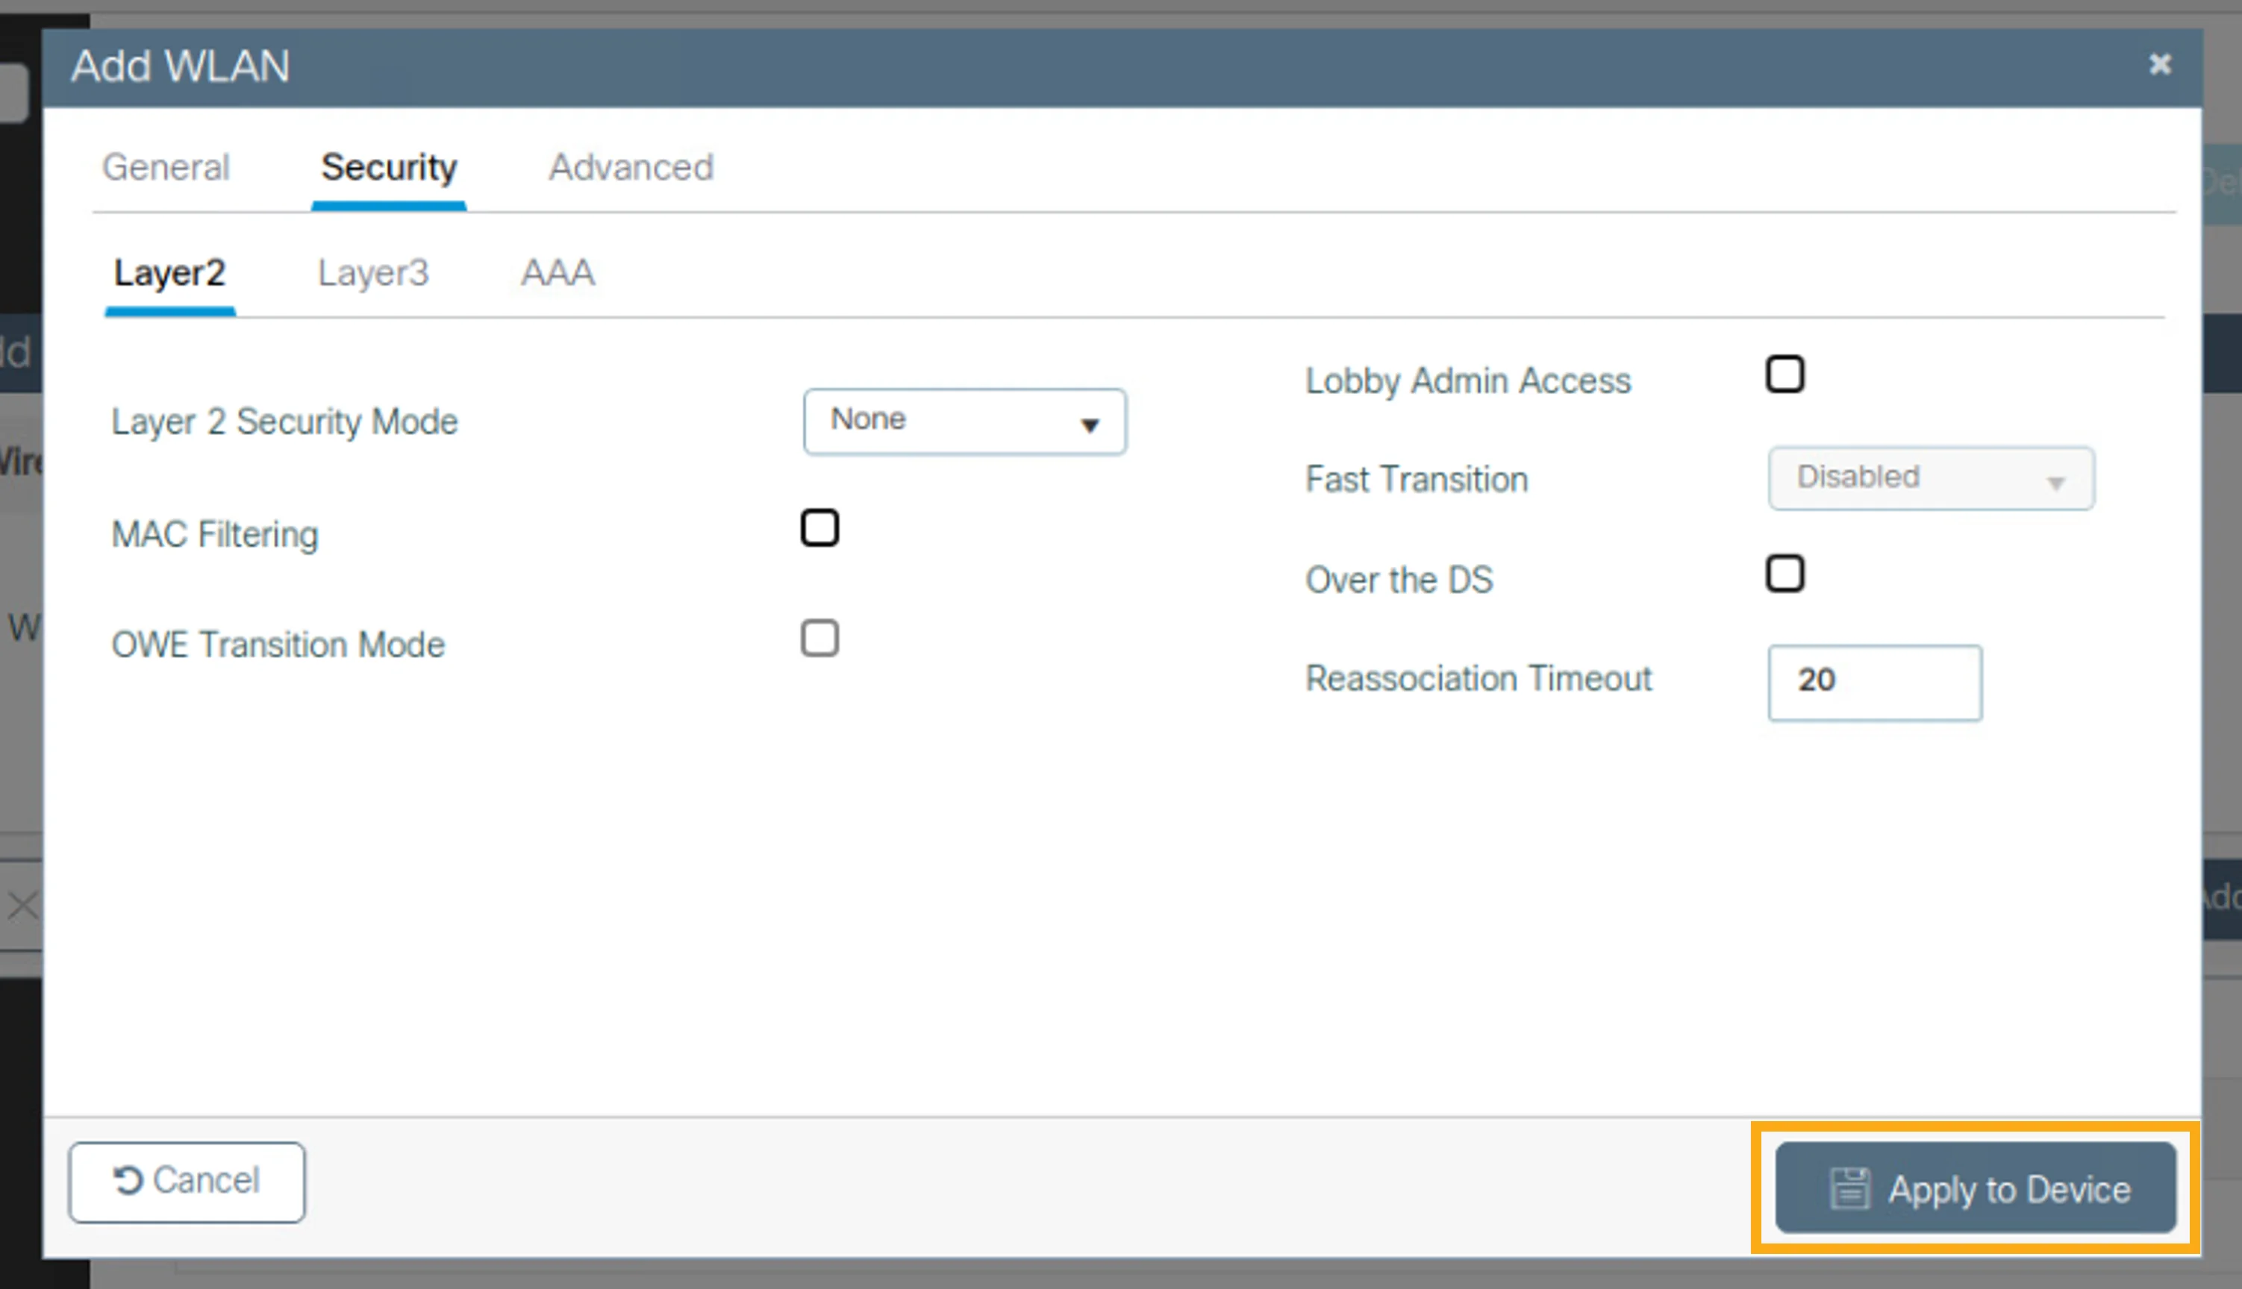Check the Lobby Admin Access box
Screen dimensions: 2242x1289
click(1785, 374)
